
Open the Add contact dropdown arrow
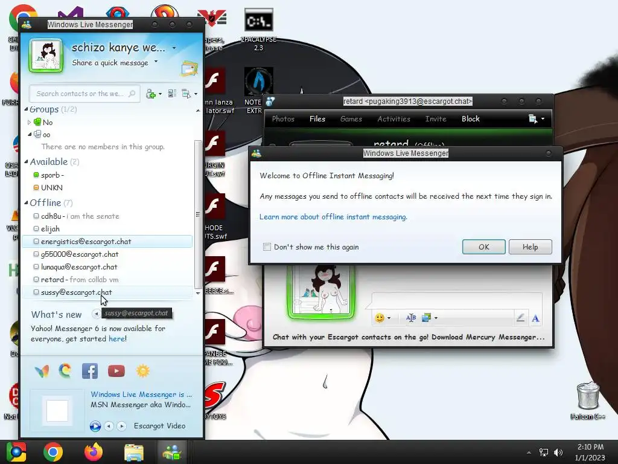tap(160, 94)
